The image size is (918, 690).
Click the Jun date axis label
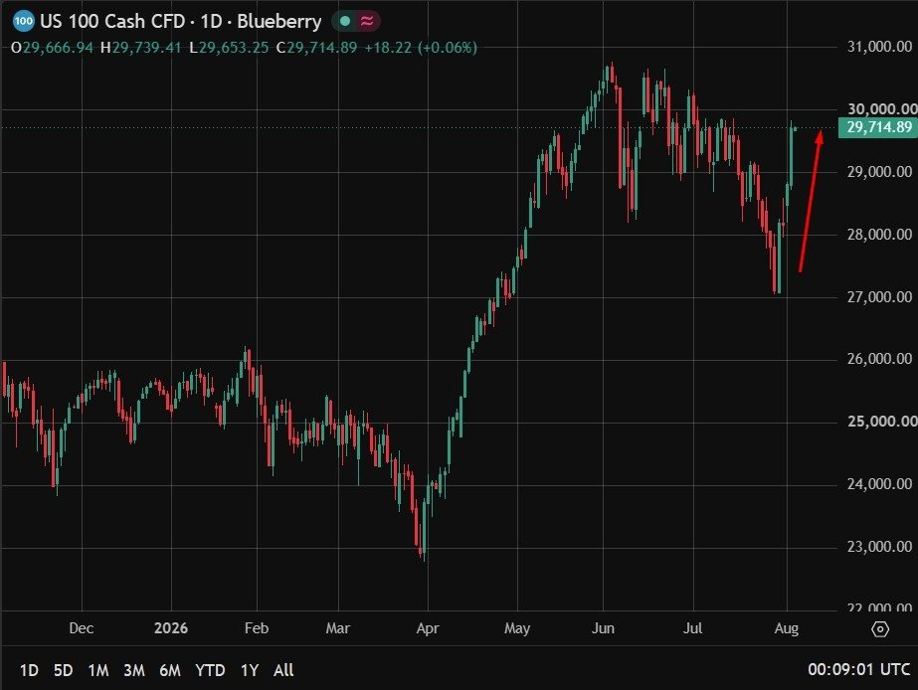pos(603,628)
